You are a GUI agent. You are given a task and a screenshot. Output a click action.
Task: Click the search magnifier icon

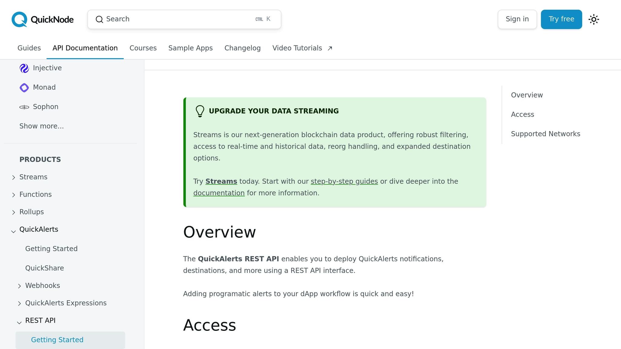99,19
